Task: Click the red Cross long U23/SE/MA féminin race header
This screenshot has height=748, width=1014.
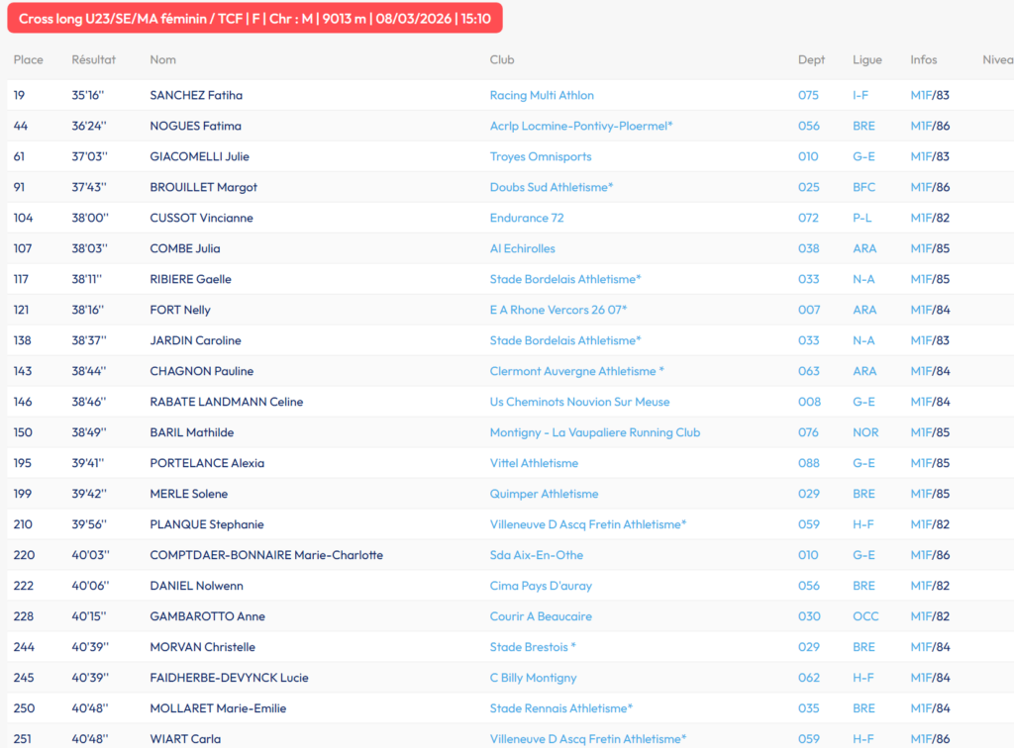Action: pos(254,18)
